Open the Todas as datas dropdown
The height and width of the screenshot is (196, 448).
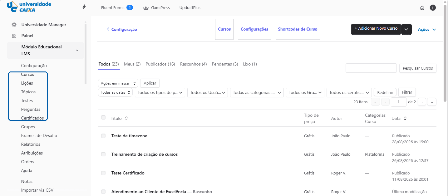coord(115,92)
